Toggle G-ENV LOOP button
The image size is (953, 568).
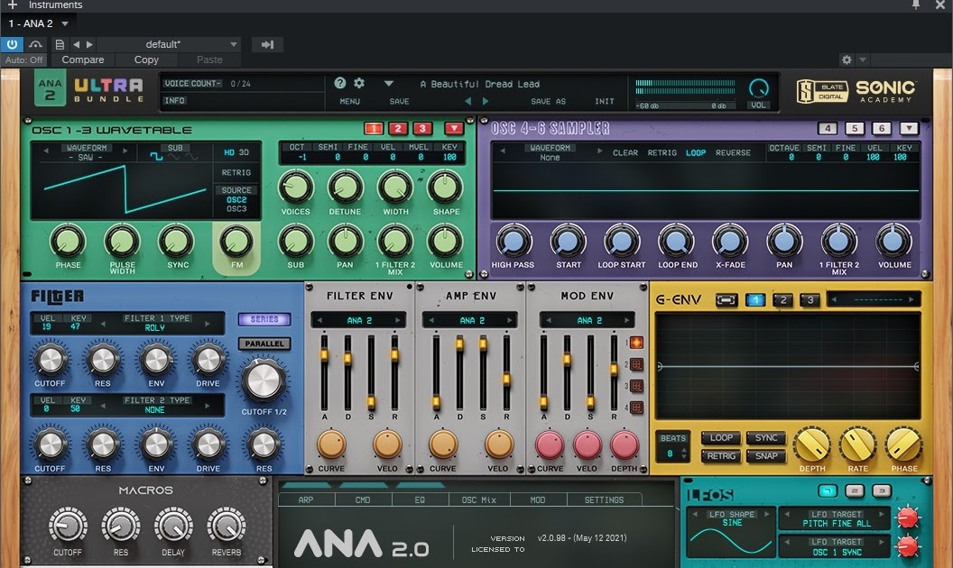721,437
